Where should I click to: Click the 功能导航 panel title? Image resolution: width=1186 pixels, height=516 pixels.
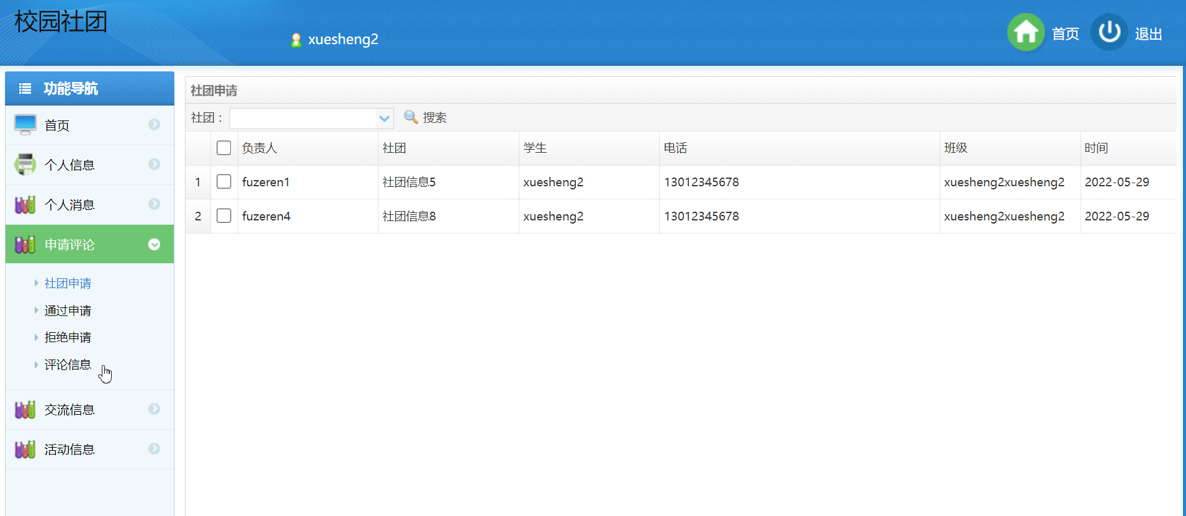pyautogui.click(x=71, y=89)
